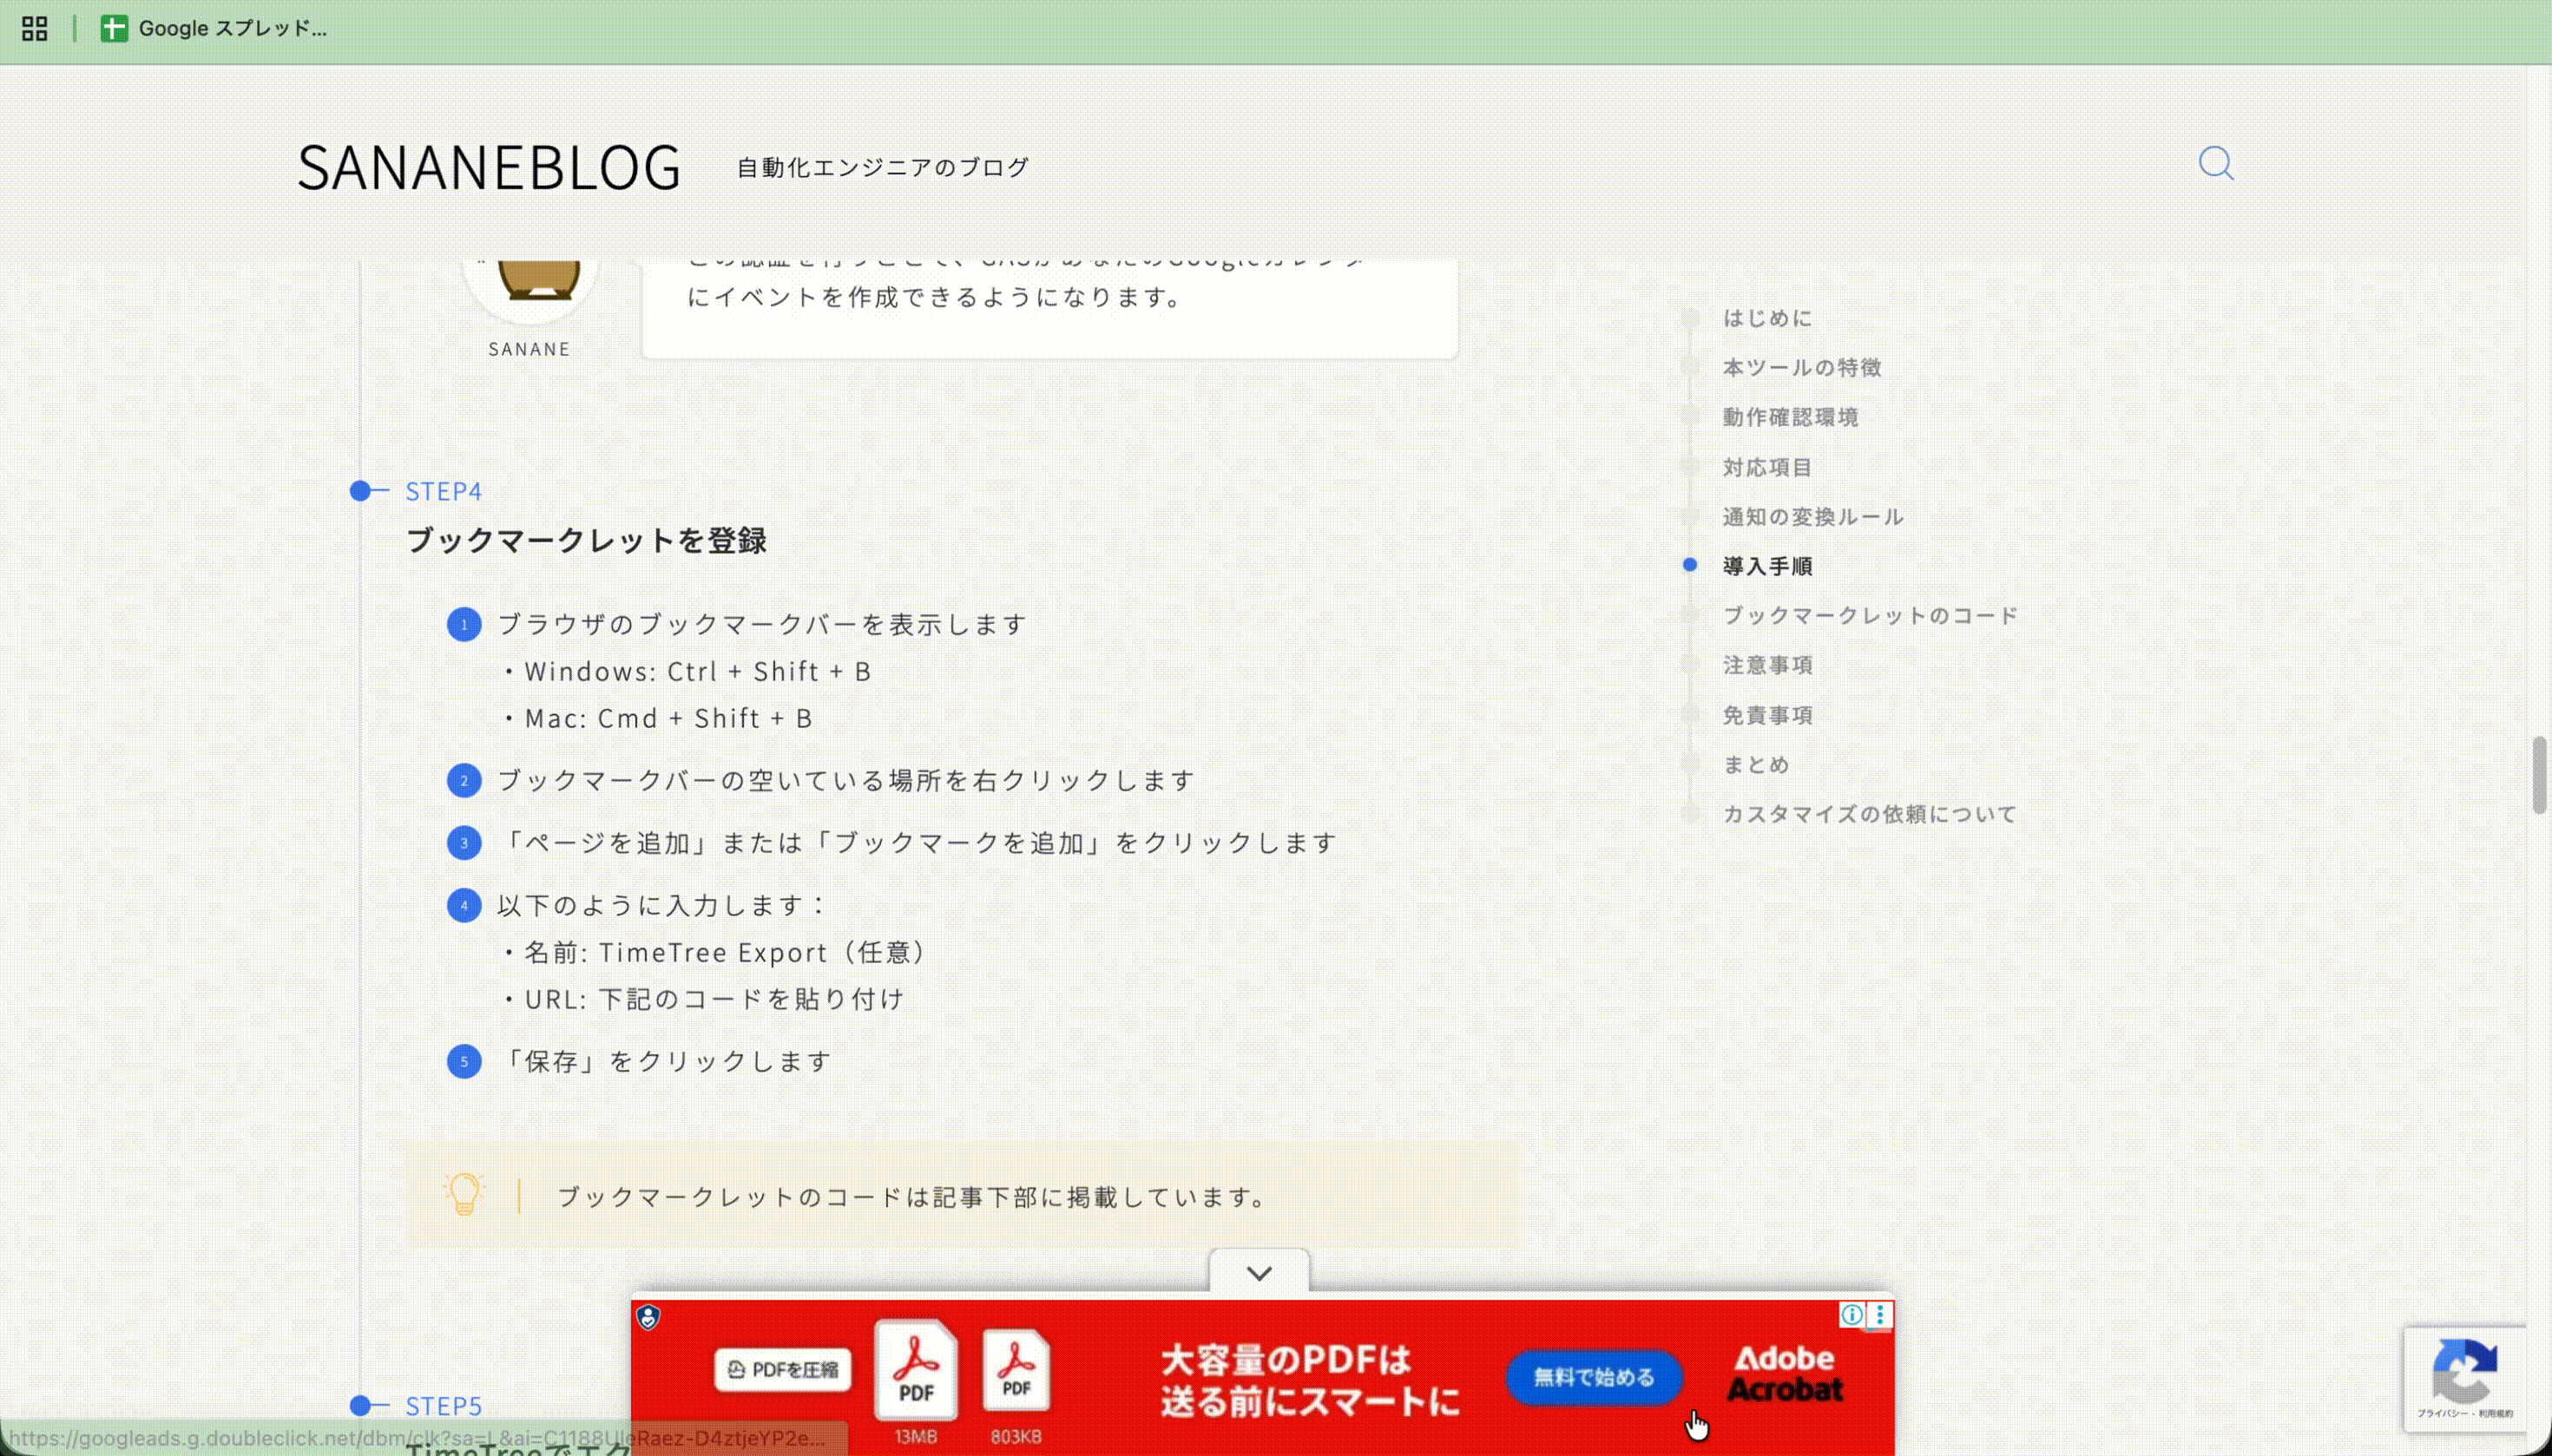2552x1456 pixels.
Task: Click the PDFを圧縮 button in ad
Action: [x=782, y=1369]
